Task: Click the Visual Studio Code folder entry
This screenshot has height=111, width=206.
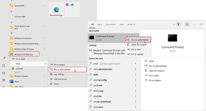Action: [x=28, y=27]
